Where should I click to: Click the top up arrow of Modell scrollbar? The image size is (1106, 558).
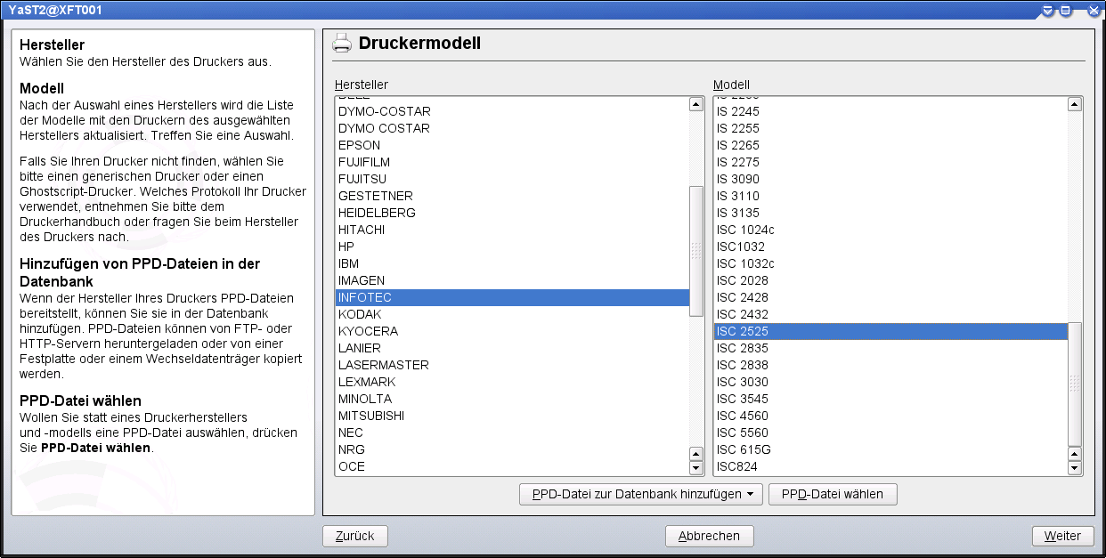tap(1074, 104)
